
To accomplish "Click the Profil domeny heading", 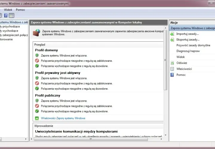I will coord(46,50).
